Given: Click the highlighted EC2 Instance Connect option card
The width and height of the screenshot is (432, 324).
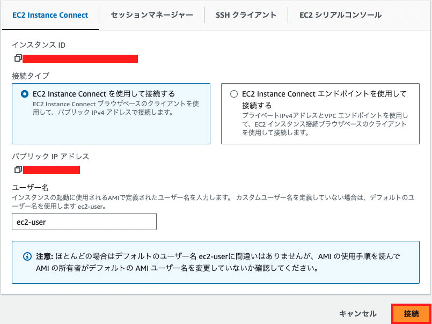Looking at the screenshot, I should pos(111,113).
